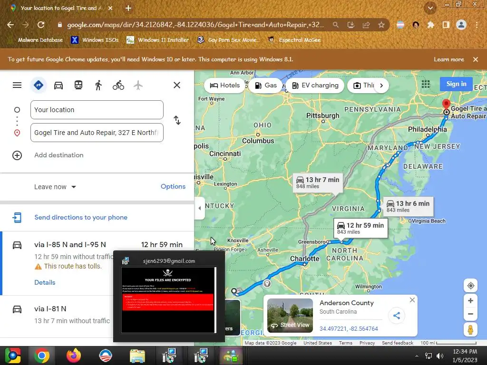Click the Street View pegman
487x365 pixels.
[x=470, y=330]
